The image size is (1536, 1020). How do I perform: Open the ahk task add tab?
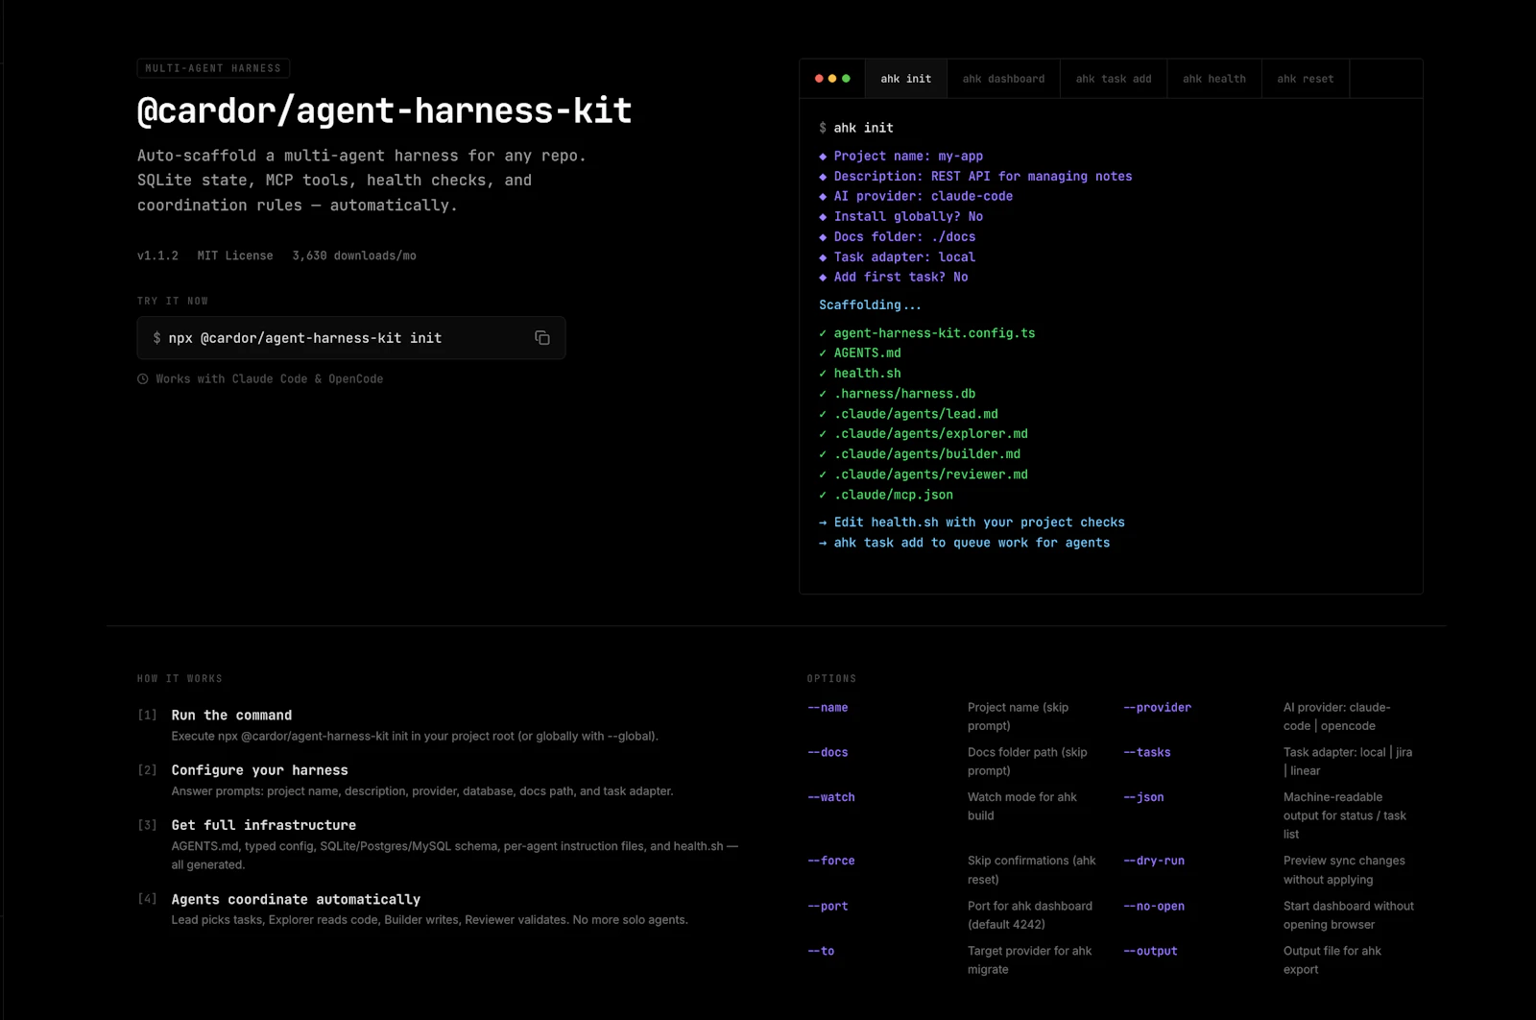[1114, 79]
